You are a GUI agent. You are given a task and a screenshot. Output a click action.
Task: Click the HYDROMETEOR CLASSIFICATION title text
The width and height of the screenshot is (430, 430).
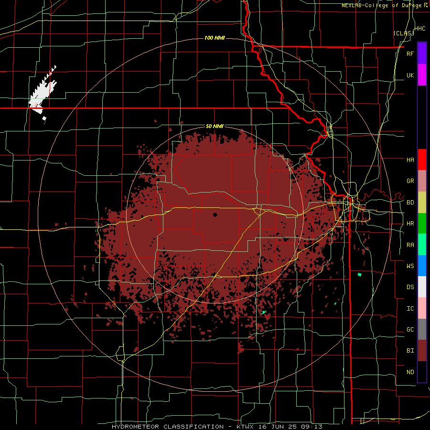click(x=168, y=427)
